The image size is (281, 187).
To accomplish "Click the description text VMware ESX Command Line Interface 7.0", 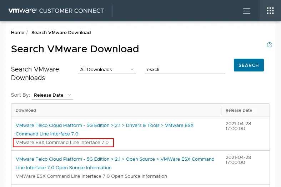I will click(x=62, y=143).
